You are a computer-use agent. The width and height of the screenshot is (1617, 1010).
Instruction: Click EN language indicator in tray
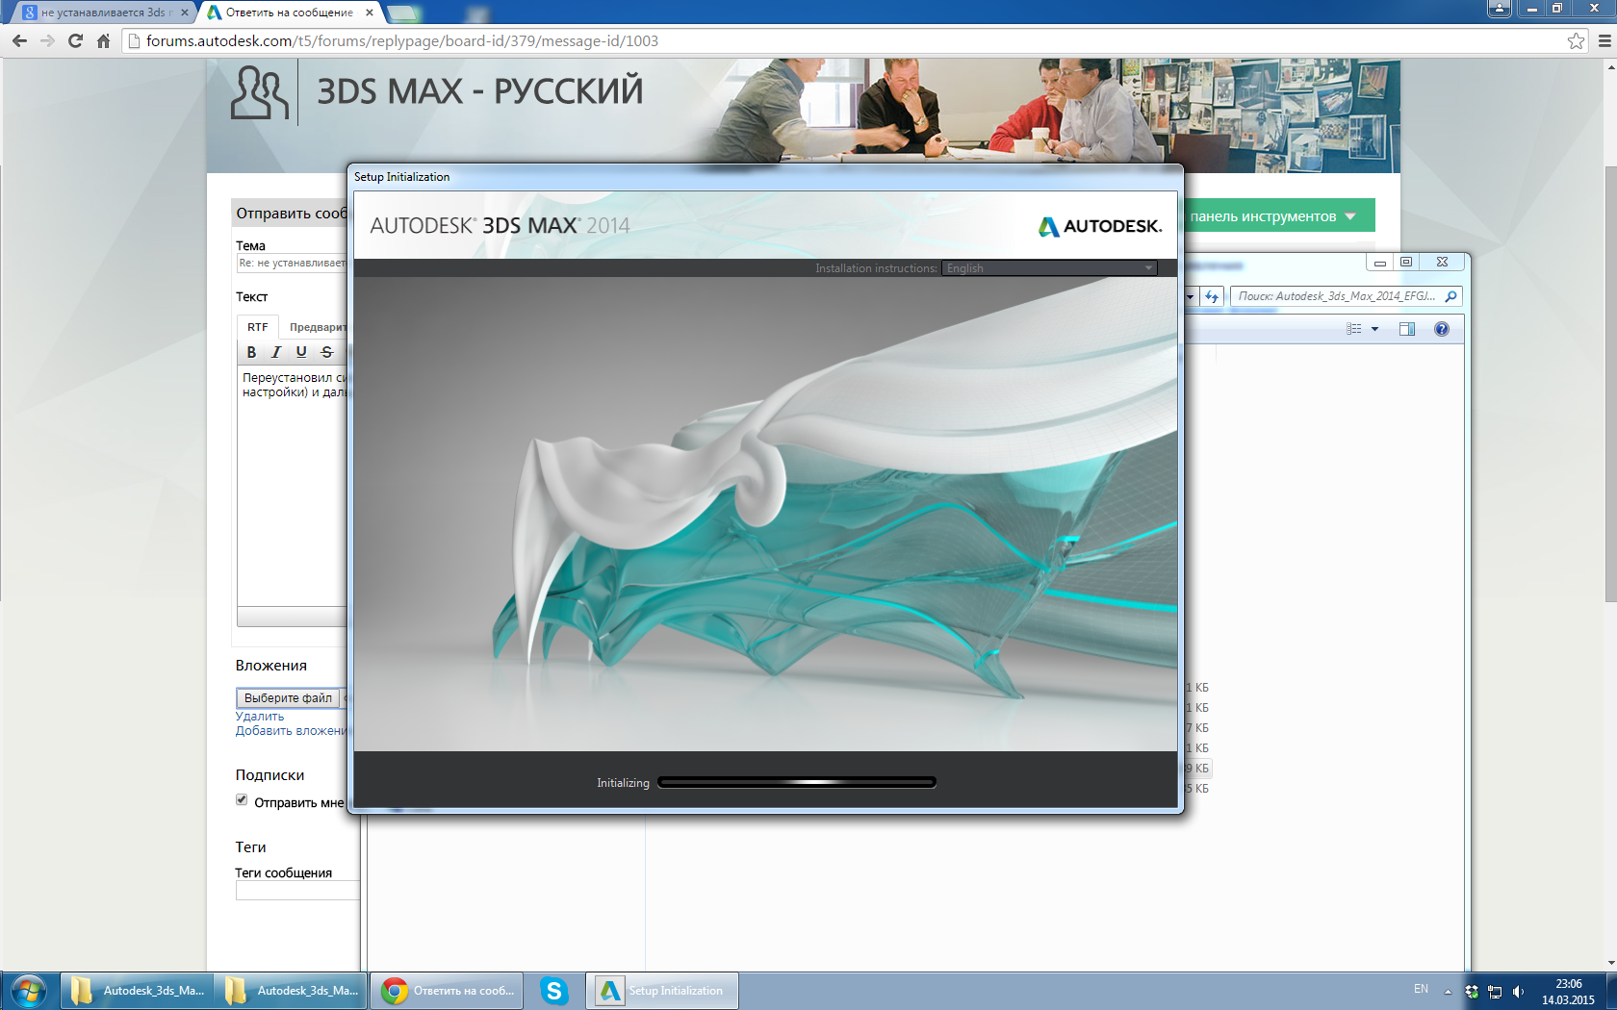[x=1421, y=989]
